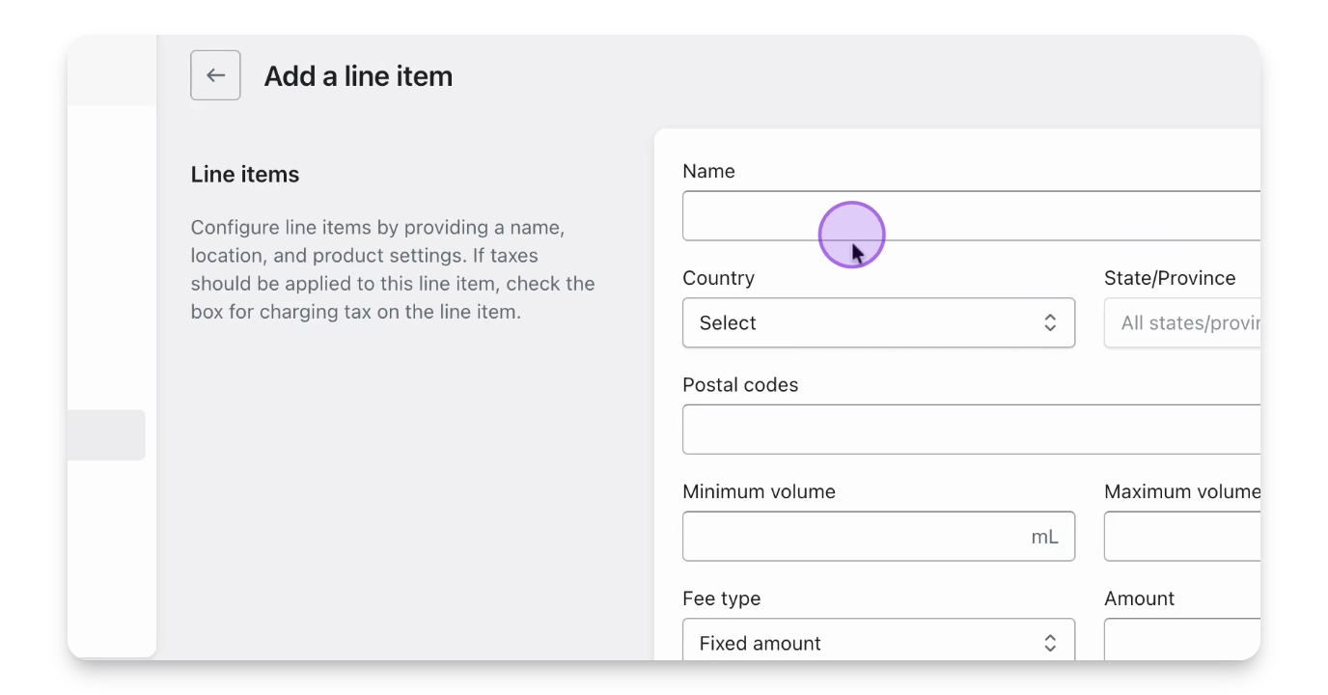Screen dimensions: 1328x695
Task: Click the Amount input field
Action: [x=1183, y=641]
